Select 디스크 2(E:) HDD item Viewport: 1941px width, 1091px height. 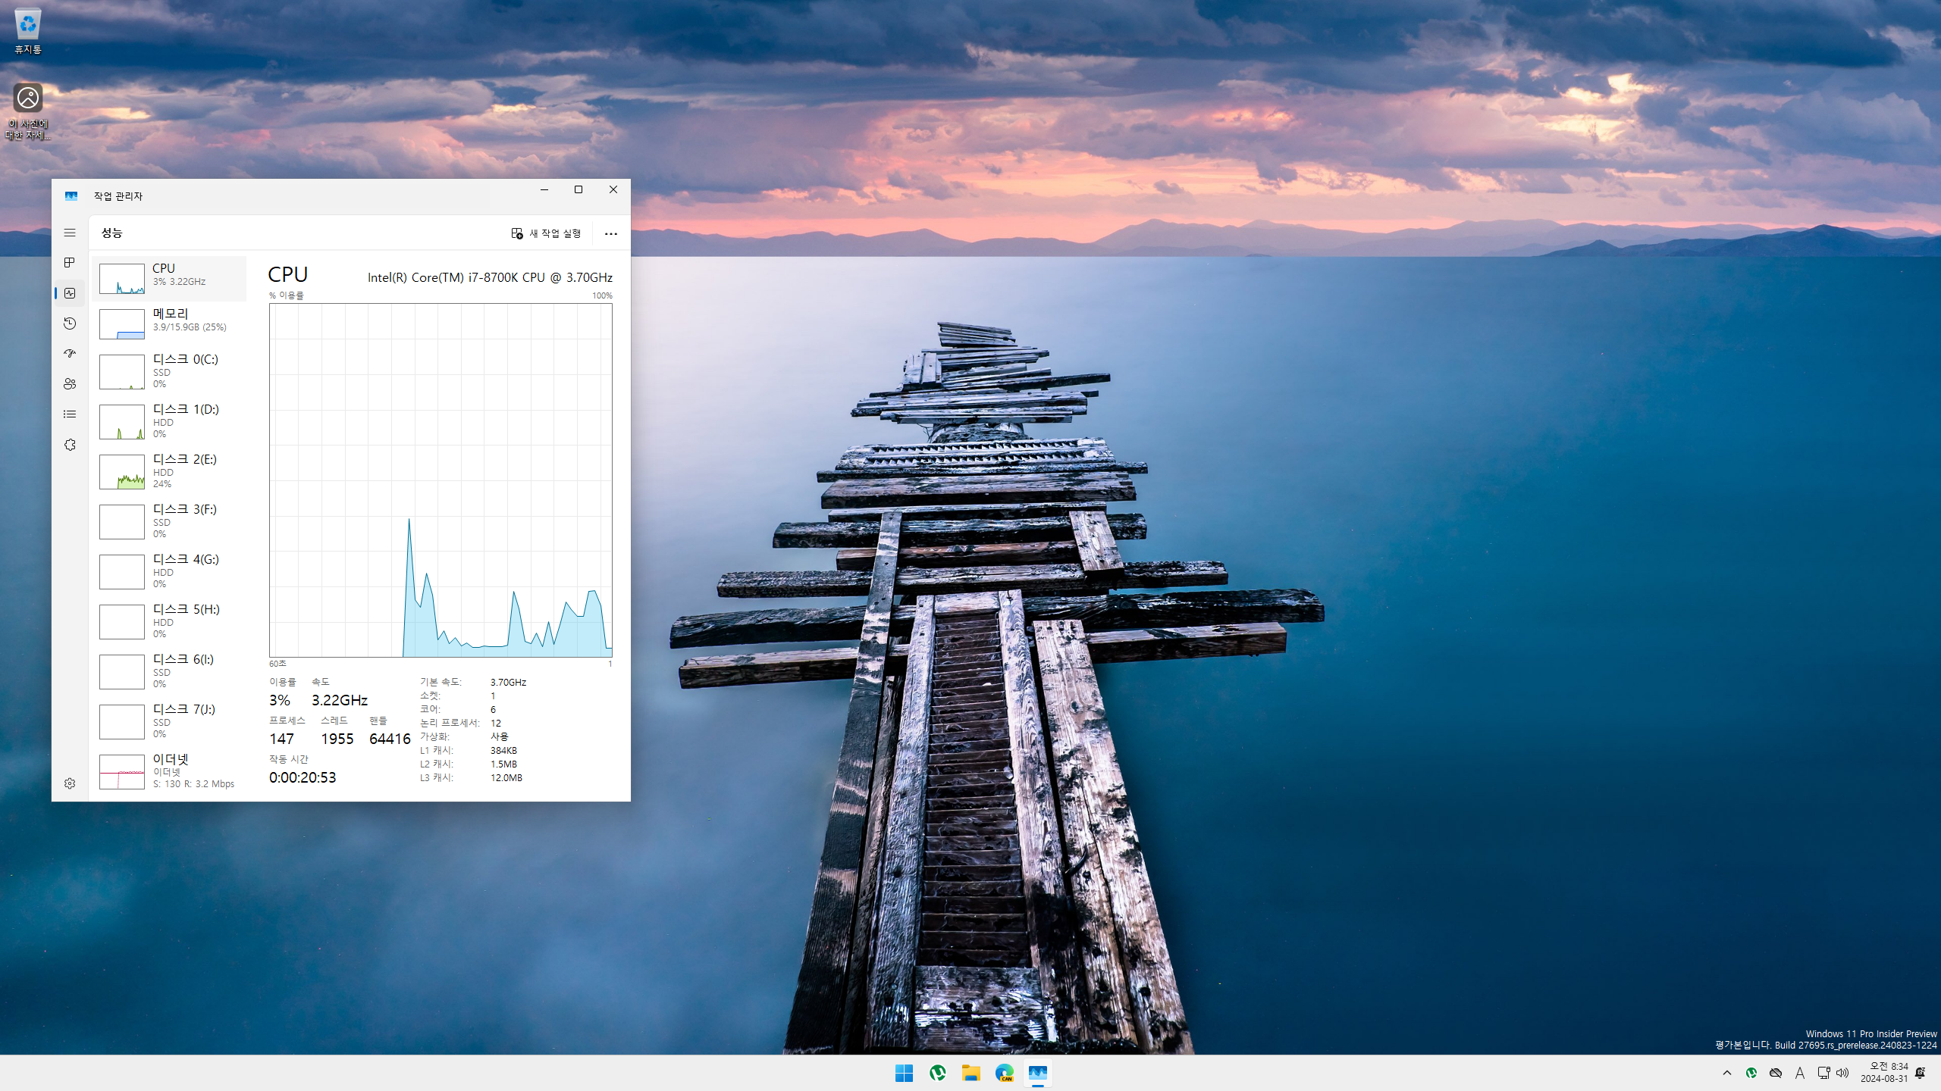coord(169,471)
